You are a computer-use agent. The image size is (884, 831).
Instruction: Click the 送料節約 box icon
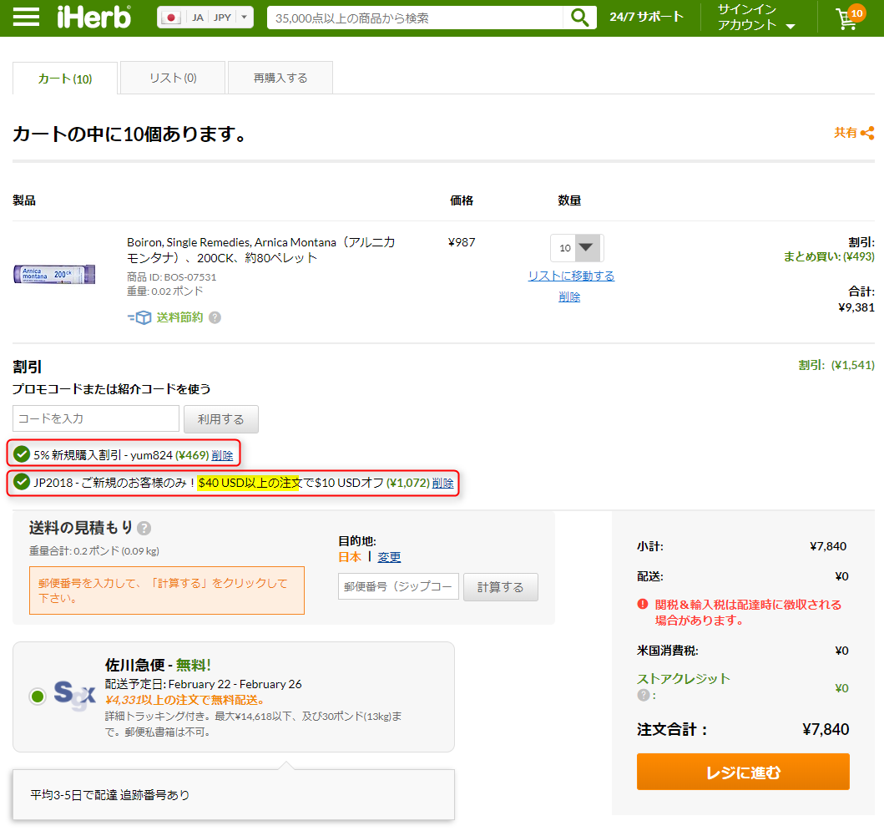(x=139, y=317)
